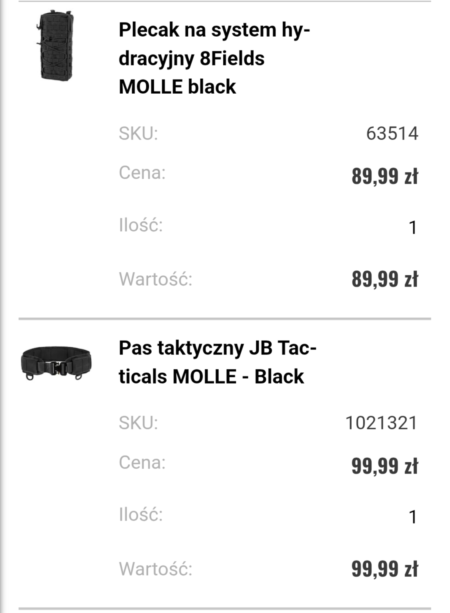Click the Ilość label for the tactical belt
Image resolution: width=450 pixels, height=613 pixels.
pyautogui.click(x=141, y=515)
